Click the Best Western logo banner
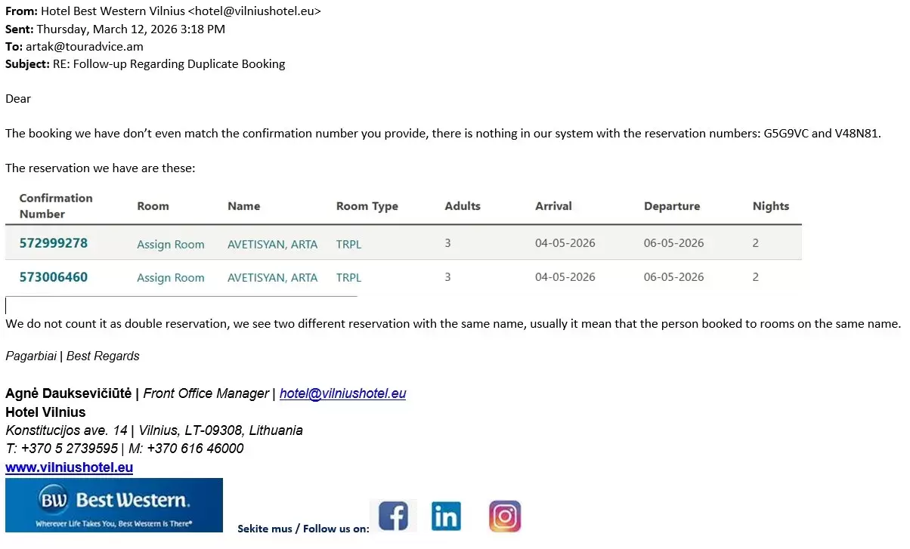The width and height of the screenshot is (910, 549). (x=114, y=505)
